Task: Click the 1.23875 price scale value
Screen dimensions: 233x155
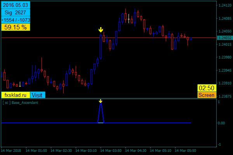Action: (x=225, y=96)
